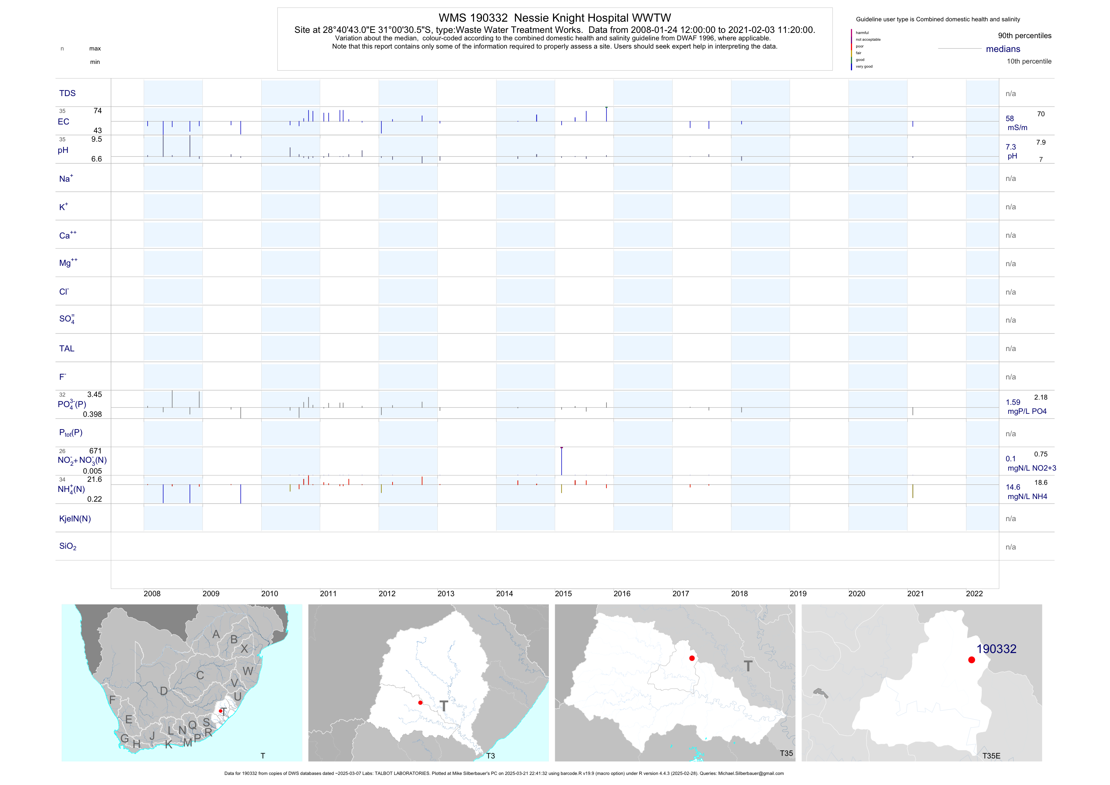Click the guideline colour legend bar
The height and width of the screenshot is (785, 1110).
(x=851, y=50)
